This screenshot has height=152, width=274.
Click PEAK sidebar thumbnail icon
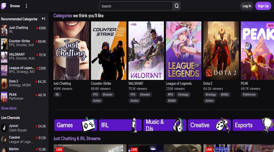[x=4, y=97]
